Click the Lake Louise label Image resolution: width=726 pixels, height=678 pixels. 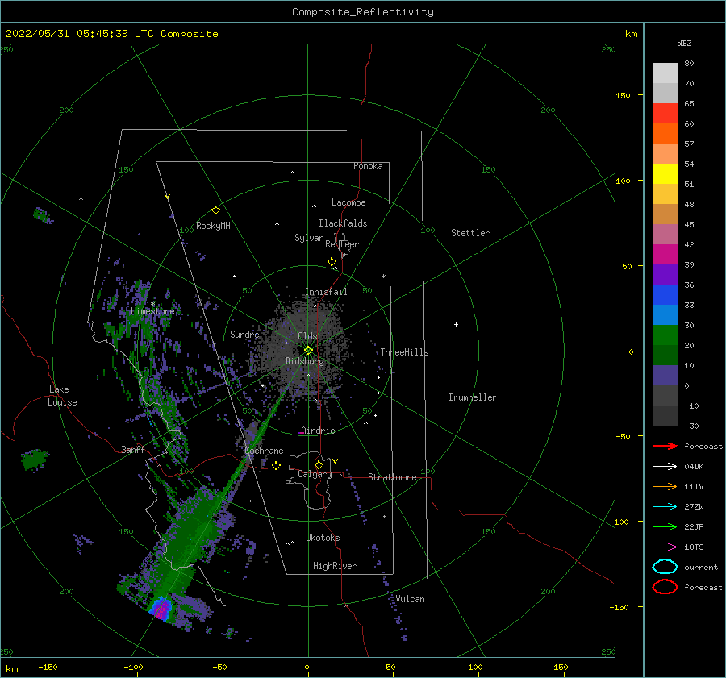click(x=62, y=396)
